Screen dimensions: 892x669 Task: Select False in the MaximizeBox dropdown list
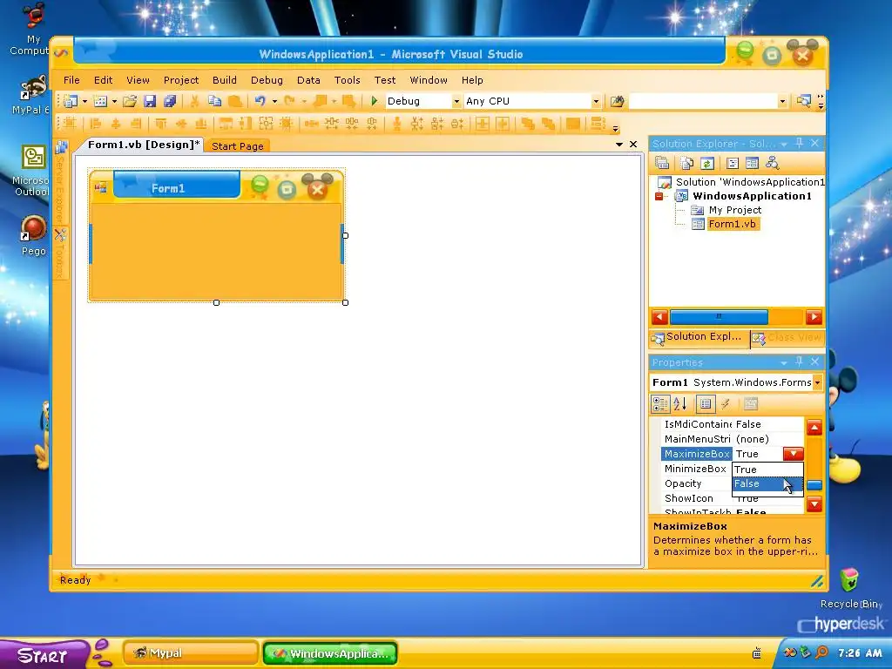[x=767, y=483]
